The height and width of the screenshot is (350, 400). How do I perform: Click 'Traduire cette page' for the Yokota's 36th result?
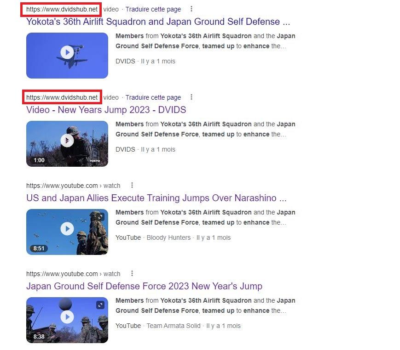coord(153,10)
